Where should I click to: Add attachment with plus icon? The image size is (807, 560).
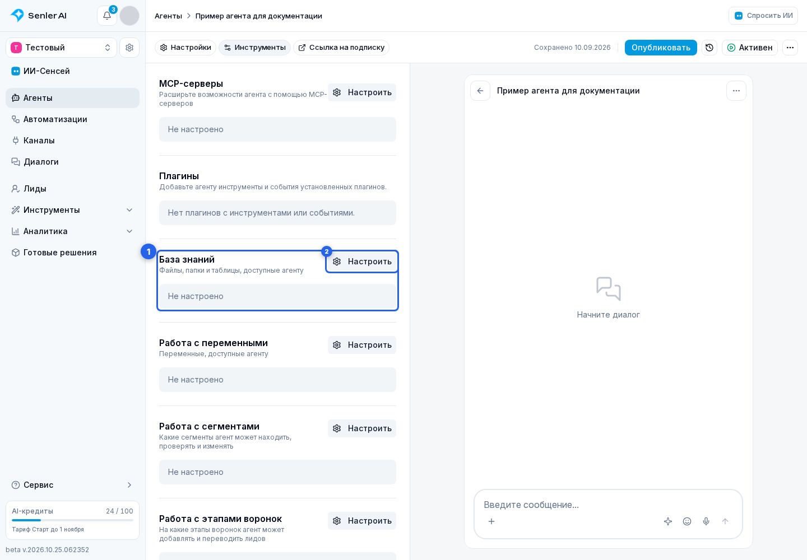(491, 521)
